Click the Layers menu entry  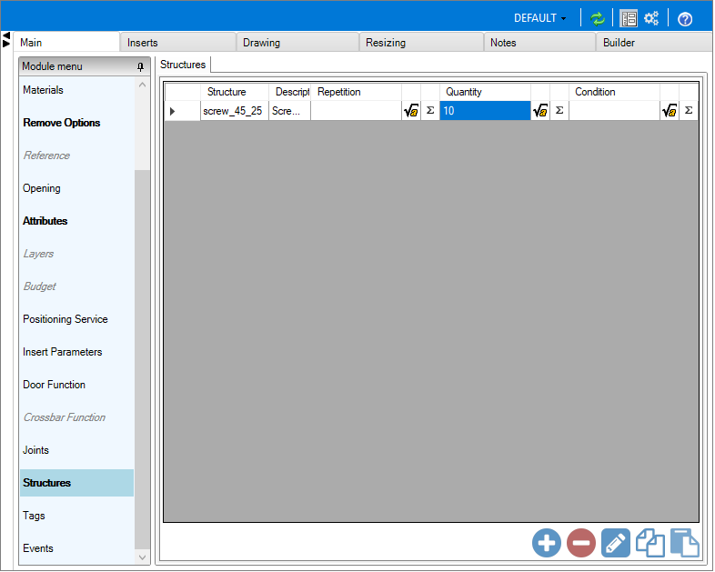click(x=76, y=254)
